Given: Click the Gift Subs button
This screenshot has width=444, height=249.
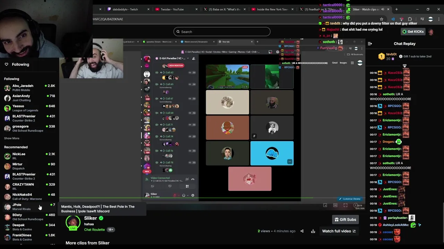Looking at the screenshot, I should pyautogui.click(x=345, y=220).
